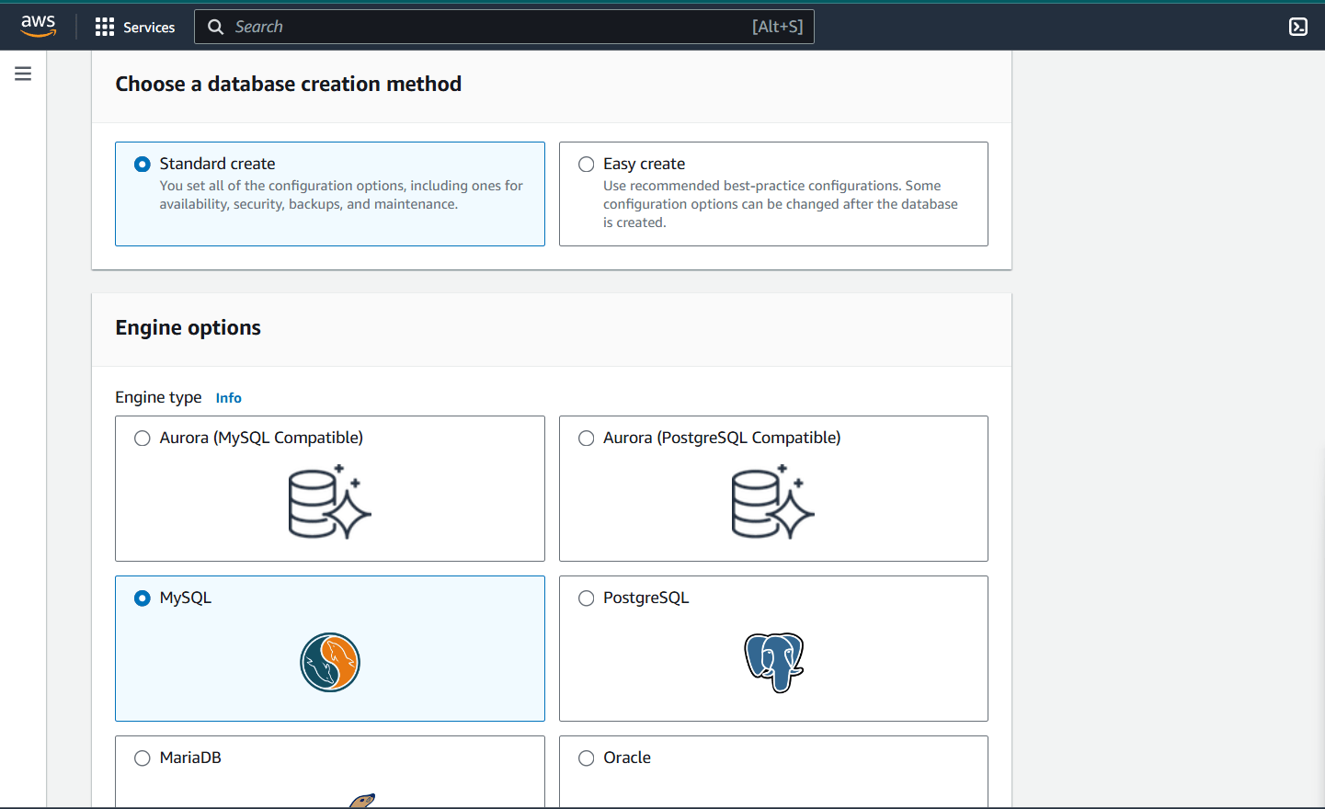The width and height of the screenshot is (1325, 809).
Task: Choose the Aurora (PostgreSQL Compatible) radio button
Action: click(x=587, y=439)
